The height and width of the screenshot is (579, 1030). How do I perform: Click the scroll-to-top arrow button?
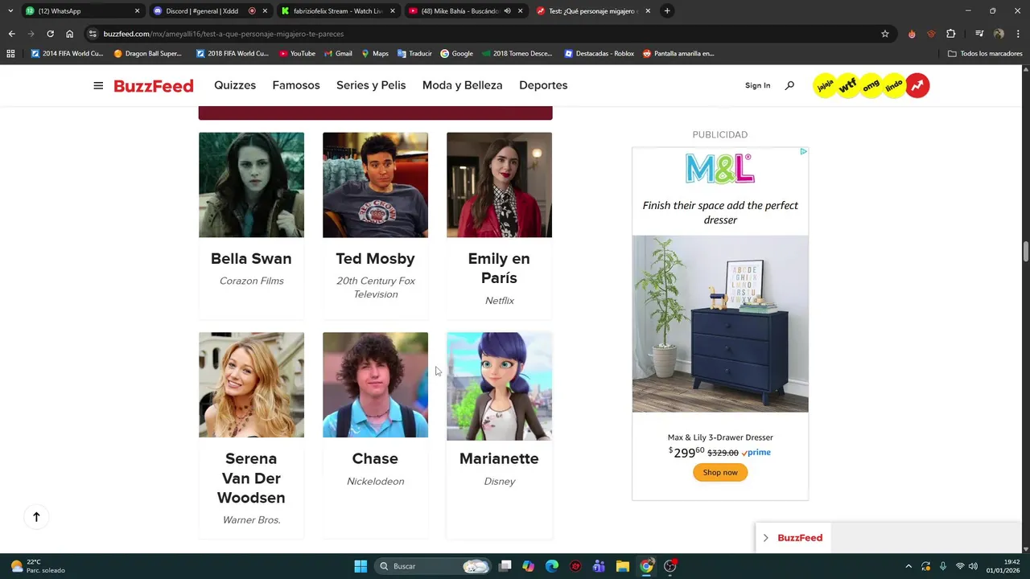tap(36, 517)
